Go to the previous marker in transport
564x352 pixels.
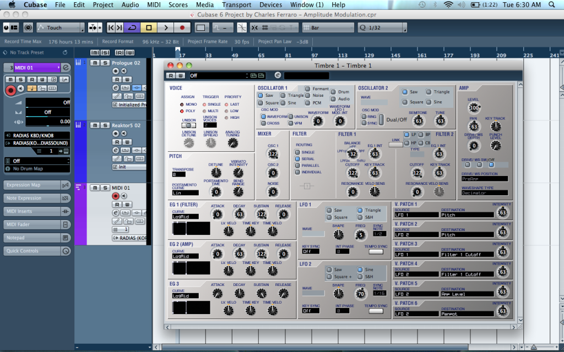tap(111, 28)
